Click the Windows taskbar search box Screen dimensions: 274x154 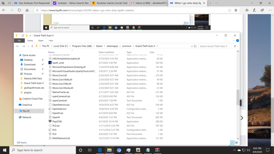click(x=43, y=150)
